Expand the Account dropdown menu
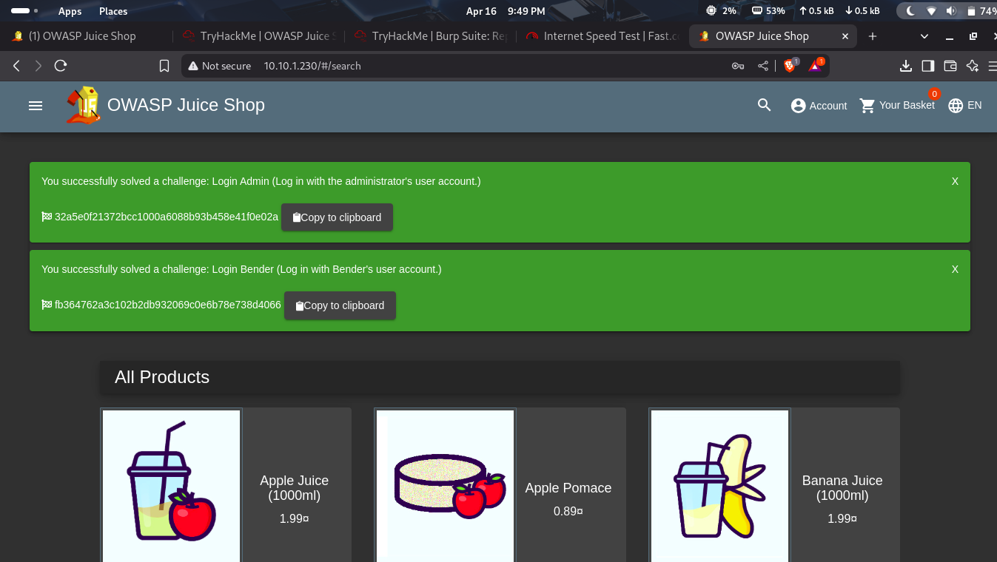 pyautogui.click(x=819, y=106)
